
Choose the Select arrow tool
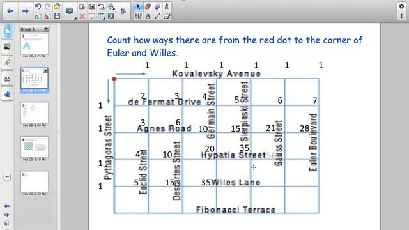[138, 6]
